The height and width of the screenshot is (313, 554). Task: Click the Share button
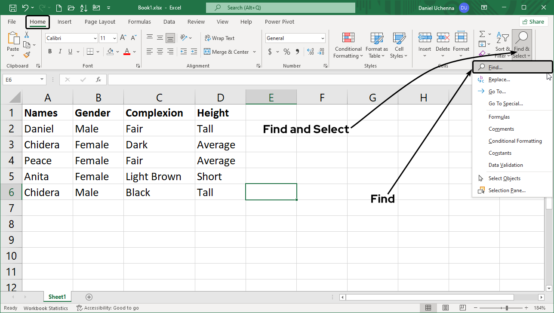[533, 22]
